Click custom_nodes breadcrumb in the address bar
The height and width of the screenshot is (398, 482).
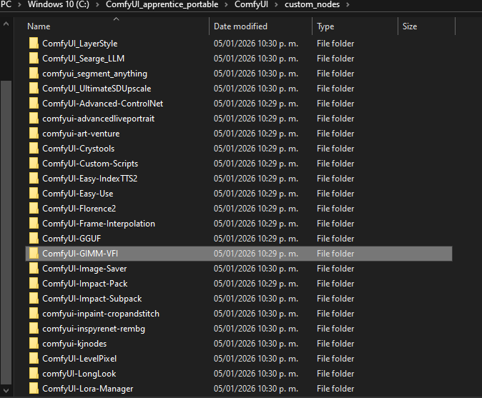pos(312,4)
